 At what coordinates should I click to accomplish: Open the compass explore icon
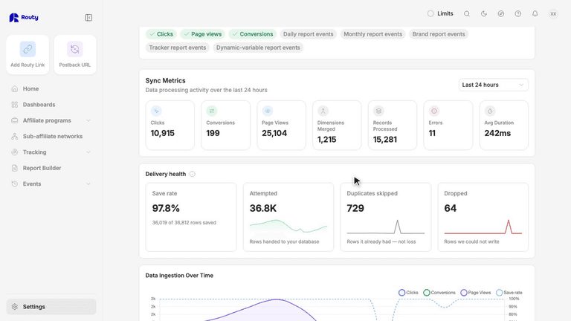click(x=501, y=14)
